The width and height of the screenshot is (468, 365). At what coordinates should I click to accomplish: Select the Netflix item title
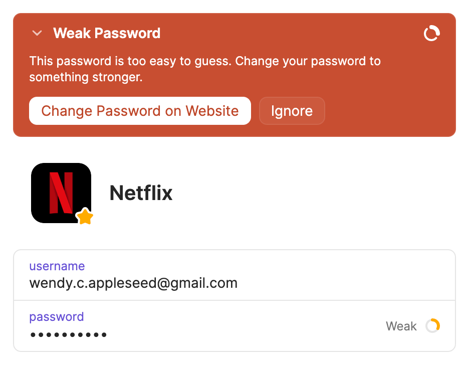coord(141,193)
